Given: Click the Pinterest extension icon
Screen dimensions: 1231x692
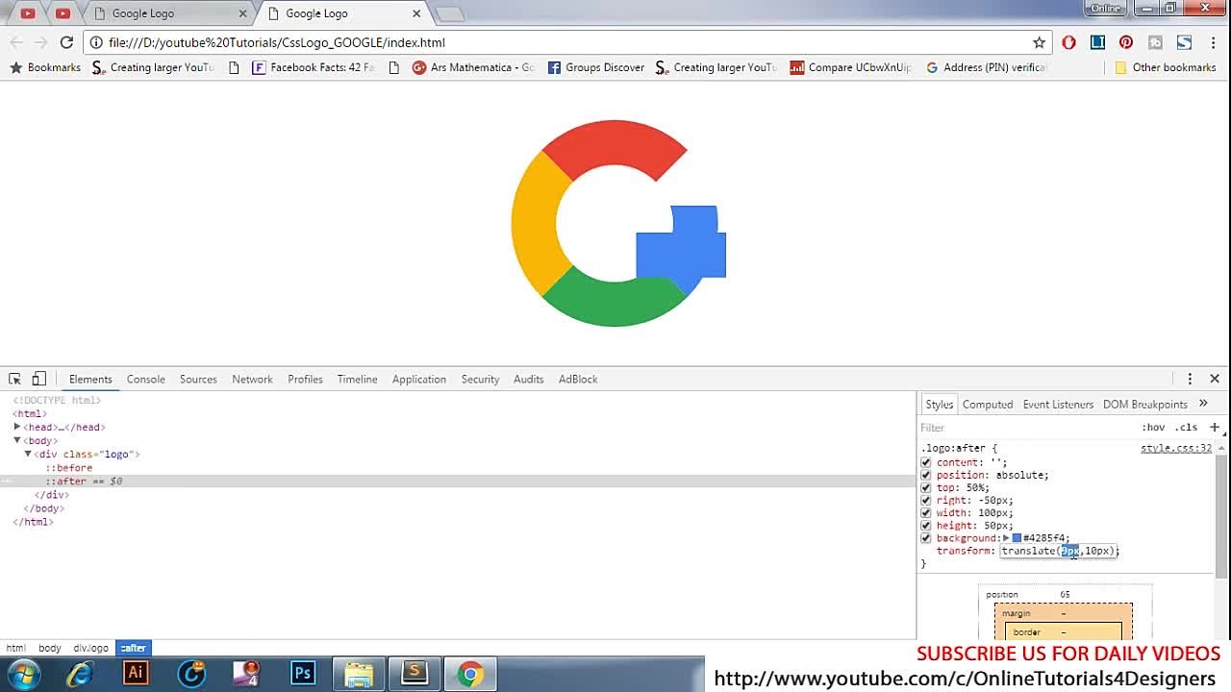Looking at the screenshot, I should 1126,42.
